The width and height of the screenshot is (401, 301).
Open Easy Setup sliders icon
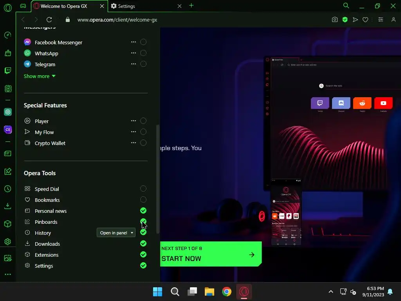pos(381,20)
